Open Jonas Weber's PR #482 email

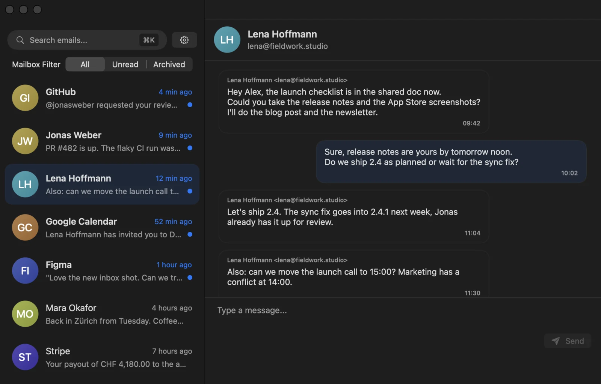point(102,141)
